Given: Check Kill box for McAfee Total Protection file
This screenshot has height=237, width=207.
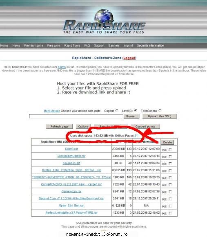Looking at the screenshot, I should (170, 171).
